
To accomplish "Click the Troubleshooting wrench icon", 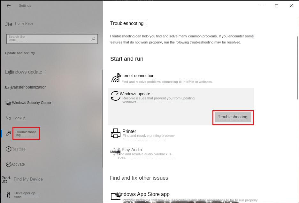I will pos(9,134).
